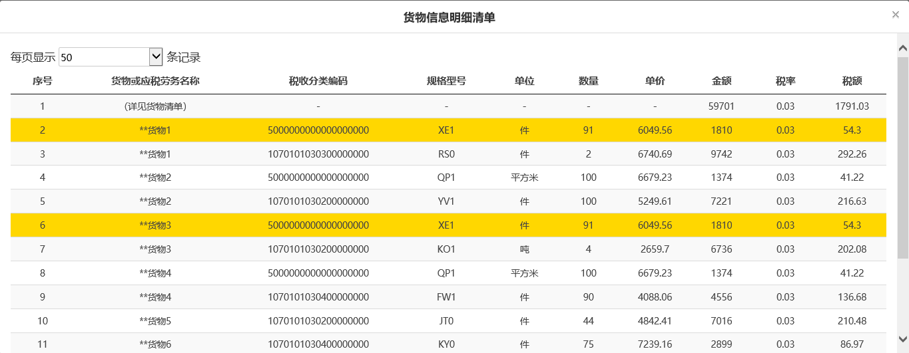This screenshot has height=353, width=909.
Task: Click spec YV1 in row 5
Action: tap(446, 201)
